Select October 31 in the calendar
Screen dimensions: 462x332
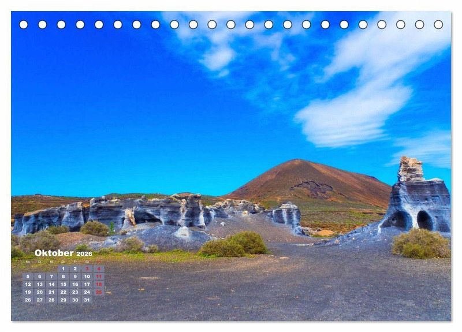point(87,300)
